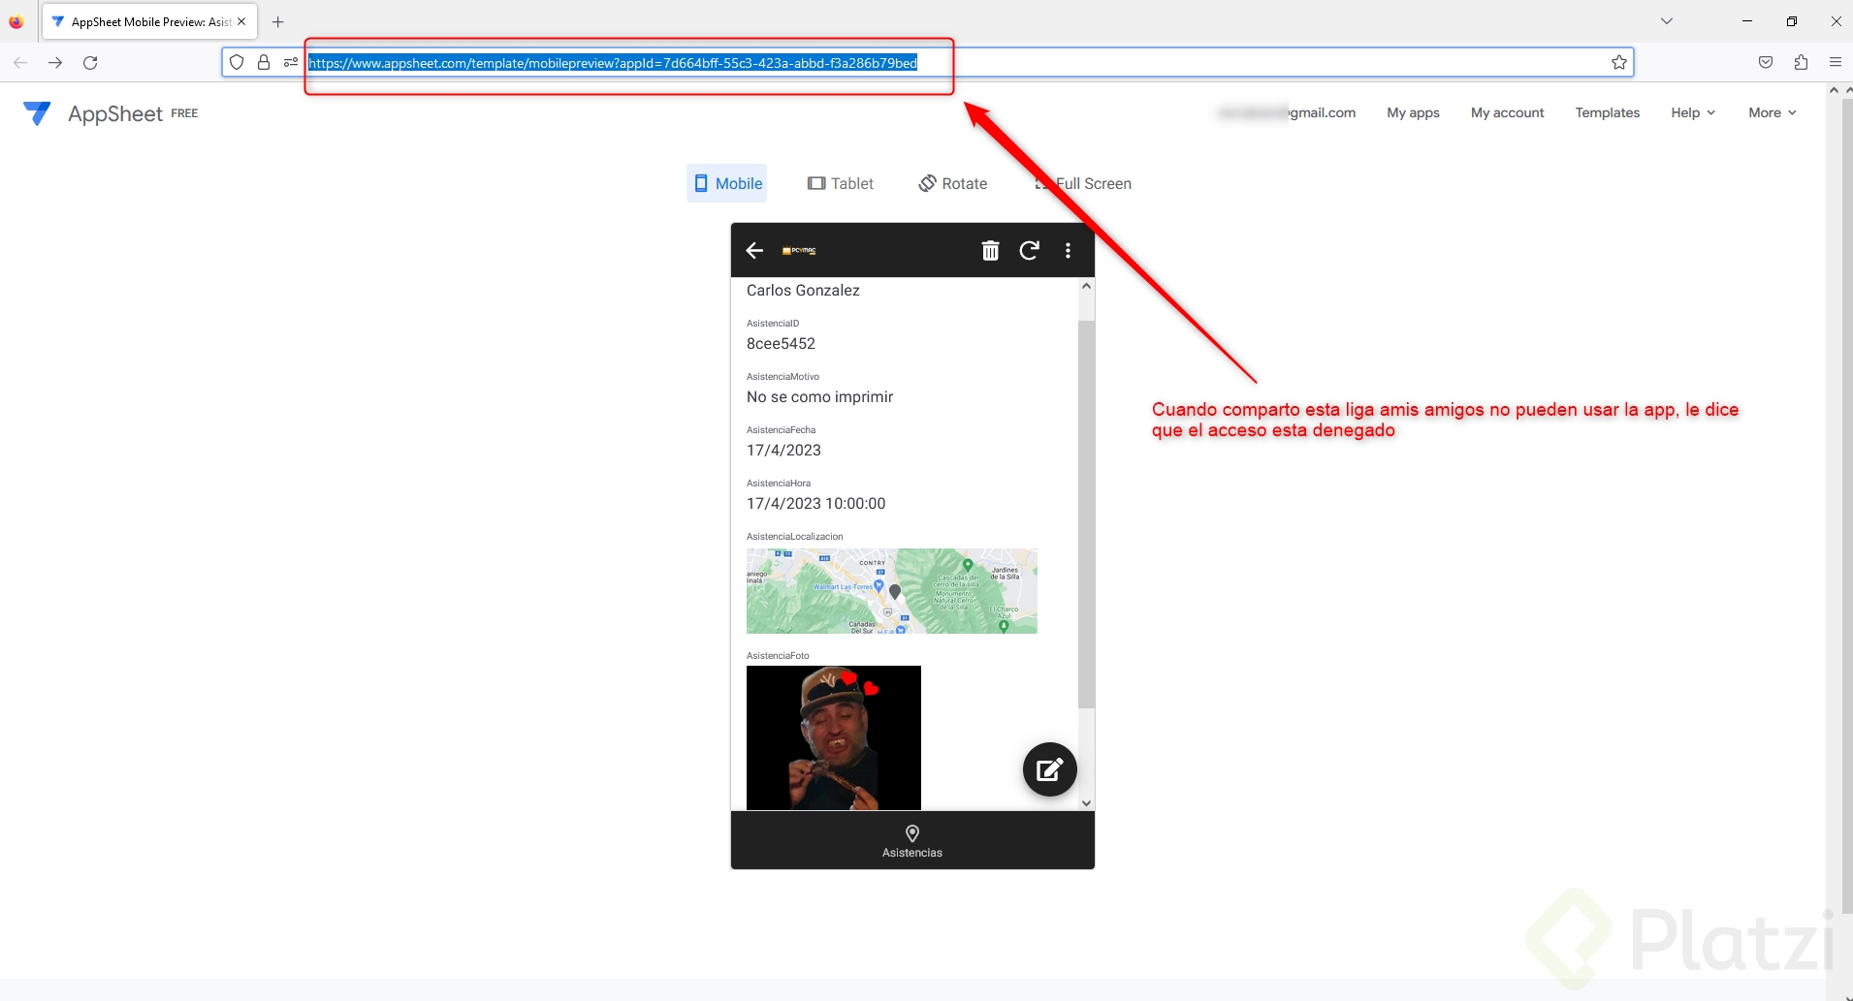The width and height of the screenshot is (1853, 1001).
Task: Click the back arrow in app preview
Action: coord(754,251)
